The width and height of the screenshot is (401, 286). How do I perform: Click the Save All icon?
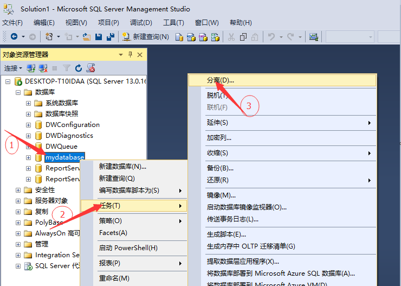(x=111, y=37)
